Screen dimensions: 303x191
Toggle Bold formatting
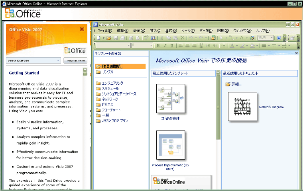tap(158, 45)
